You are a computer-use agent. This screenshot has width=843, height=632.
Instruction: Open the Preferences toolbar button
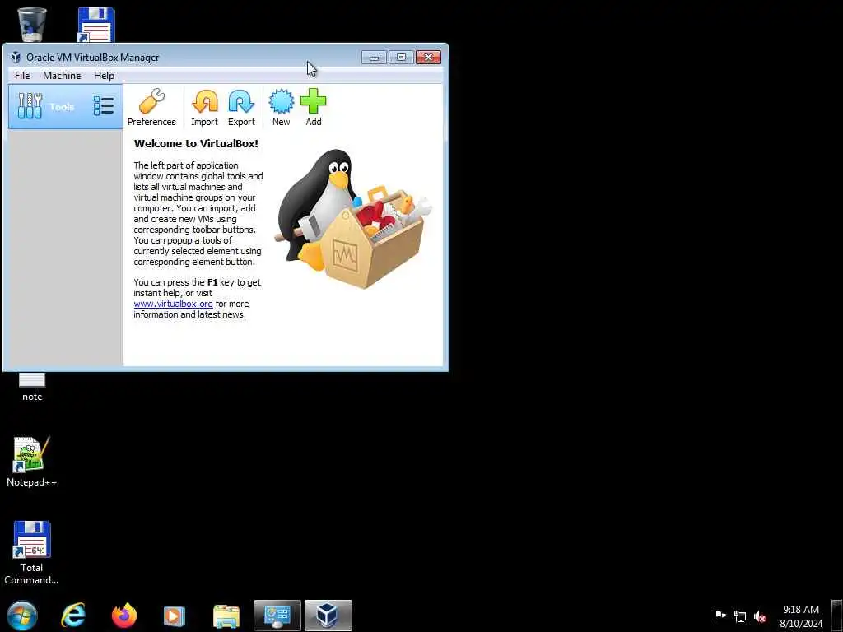coord(151,108)
